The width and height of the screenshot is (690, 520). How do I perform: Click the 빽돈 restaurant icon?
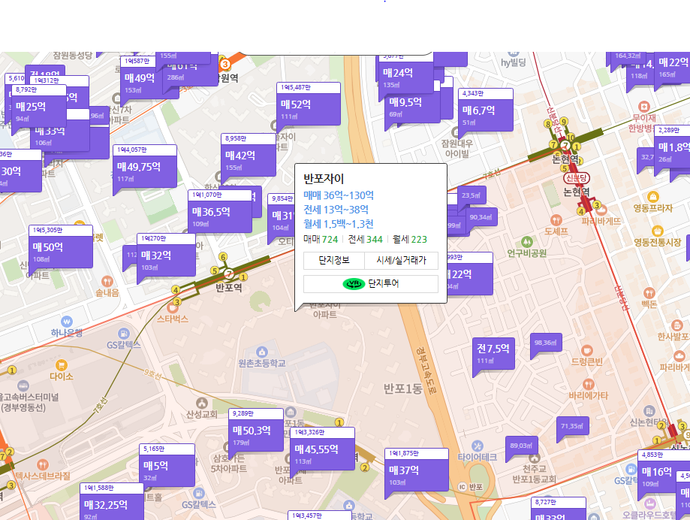pyautogui.click(x=649, y=292)
